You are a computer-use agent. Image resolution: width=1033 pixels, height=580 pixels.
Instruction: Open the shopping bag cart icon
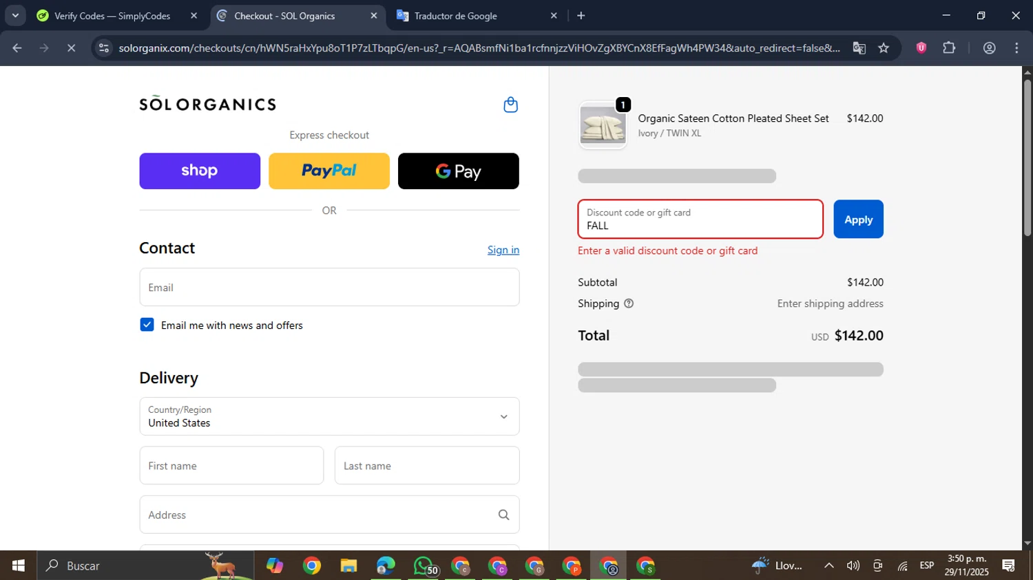pyautogui.click(x=510, y=105)
